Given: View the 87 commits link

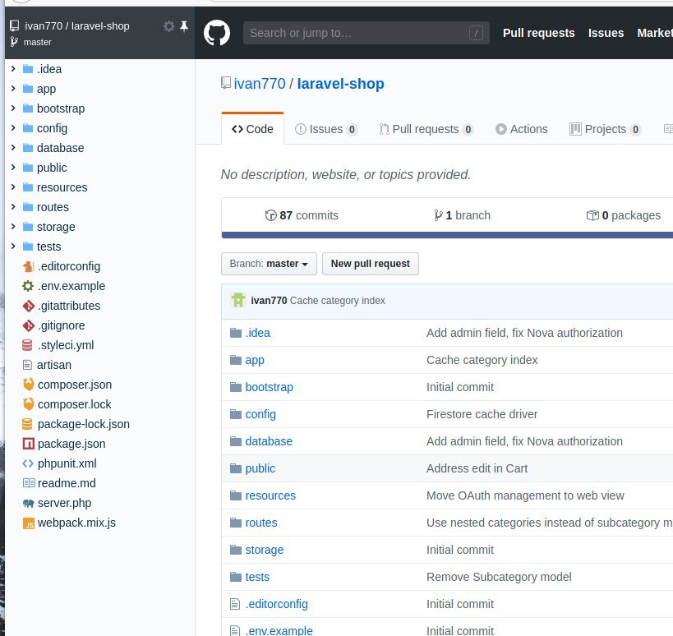Looking at the screenshot, I should (302, 215).
